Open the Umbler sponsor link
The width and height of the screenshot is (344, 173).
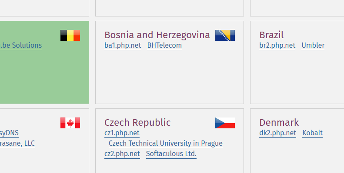(x=313, y=46)
